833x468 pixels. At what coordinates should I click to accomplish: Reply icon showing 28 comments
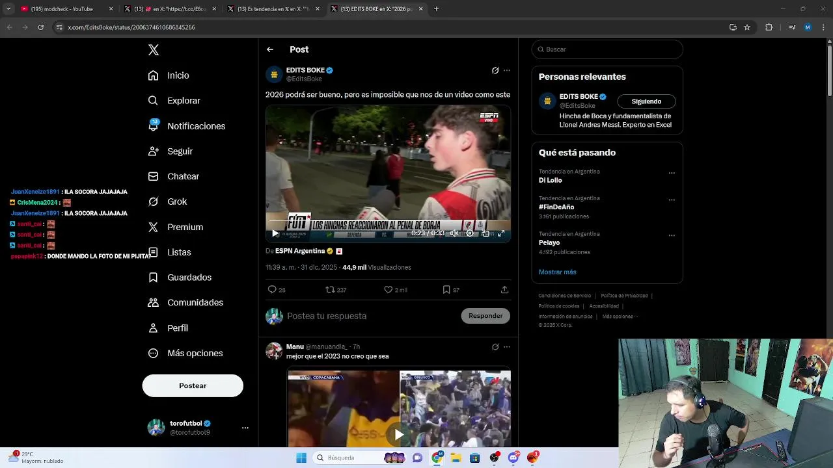pyautogui.click(x=277, y=290)
